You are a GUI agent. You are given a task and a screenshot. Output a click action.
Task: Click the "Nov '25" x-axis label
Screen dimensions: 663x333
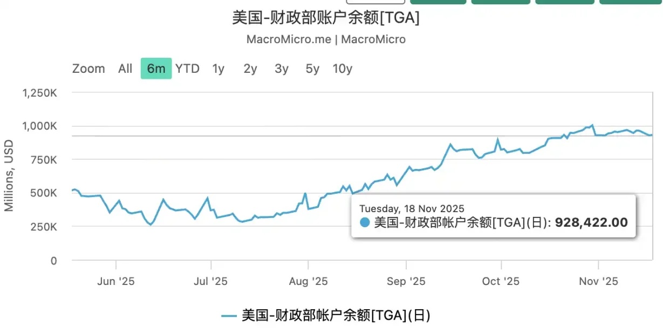(x=598, y=281)
